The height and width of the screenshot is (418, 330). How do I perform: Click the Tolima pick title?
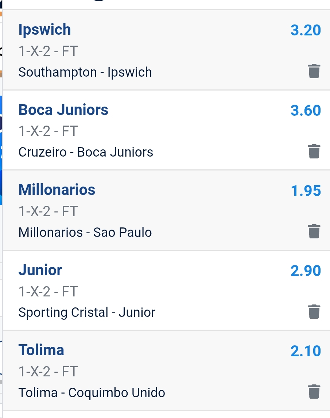pos(41,350)
